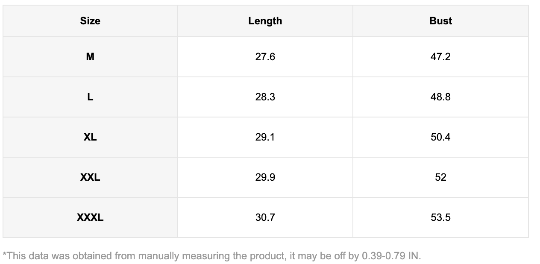Click the 47.2 bust value

point(440,57)
